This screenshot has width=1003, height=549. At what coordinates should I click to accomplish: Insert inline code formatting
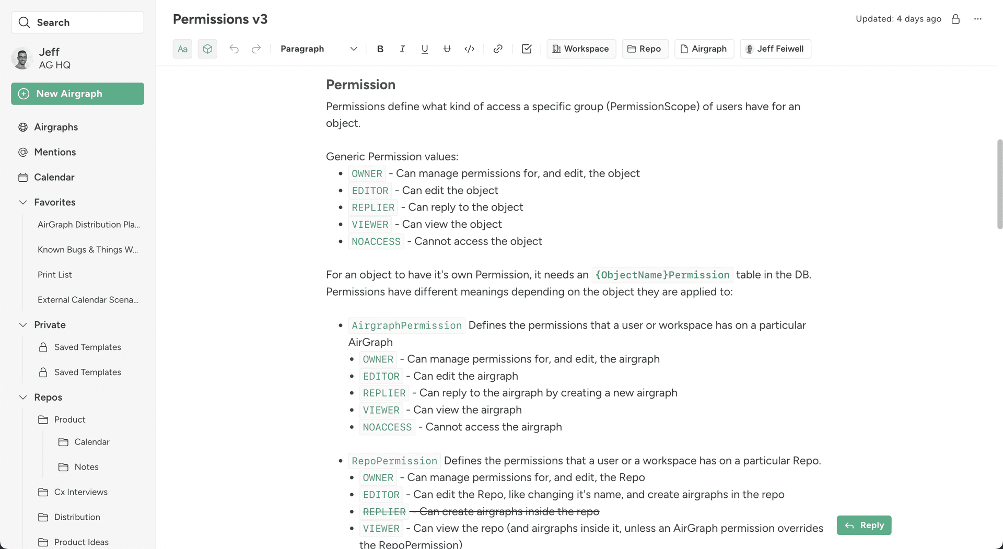pos(469,49)
